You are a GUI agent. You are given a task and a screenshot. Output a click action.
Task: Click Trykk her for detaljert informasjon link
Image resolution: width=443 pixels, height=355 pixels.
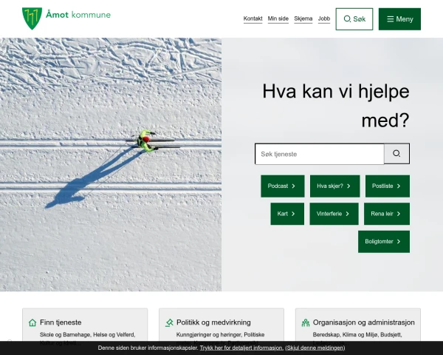coord(242,348)
